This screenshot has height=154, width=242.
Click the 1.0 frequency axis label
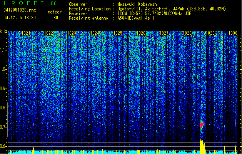(x=3, y=69)
